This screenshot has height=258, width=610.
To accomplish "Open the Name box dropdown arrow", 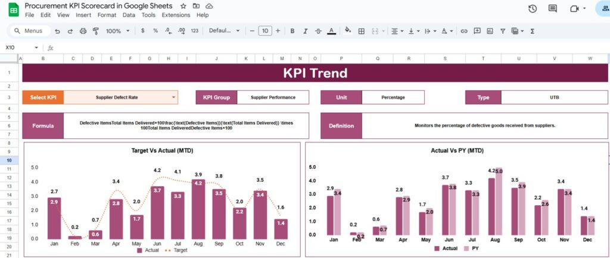I will coord(36,48).
